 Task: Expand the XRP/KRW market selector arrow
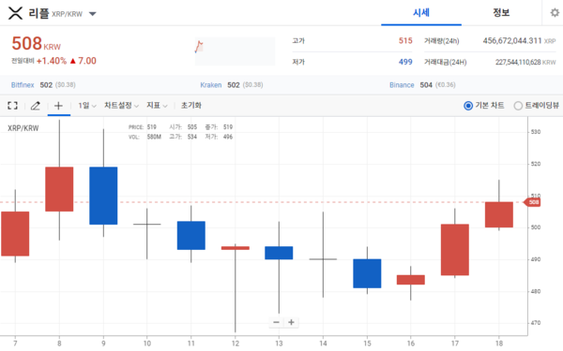click(93, 14)
